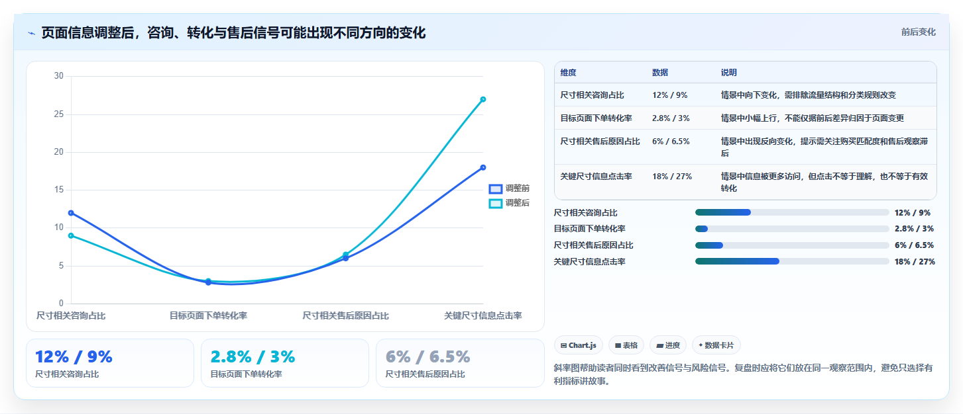This screenshot has width=963, height=414.
Task: Toggle the 调整前 legend entry
Action: tap(509, 188)
